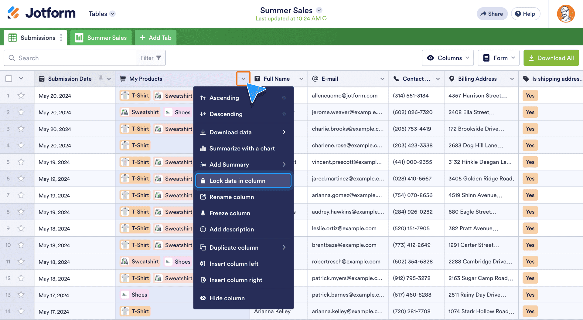583x320 pixels.
Task: Focus the Search input field
Action: coord(70,58)
